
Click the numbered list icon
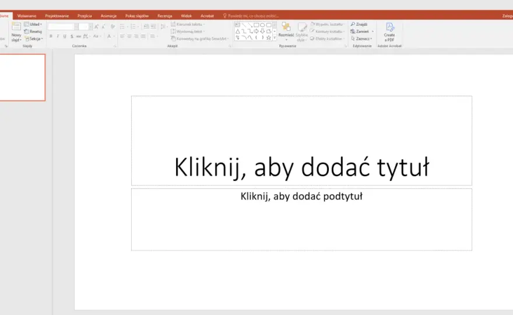pyautogui.click(x=133, y=26)
